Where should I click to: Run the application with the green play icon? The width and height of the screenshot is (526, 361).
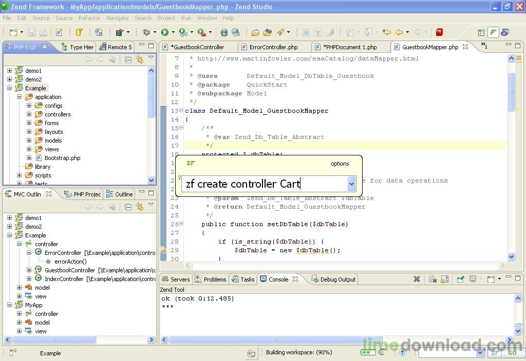(165, 32)
